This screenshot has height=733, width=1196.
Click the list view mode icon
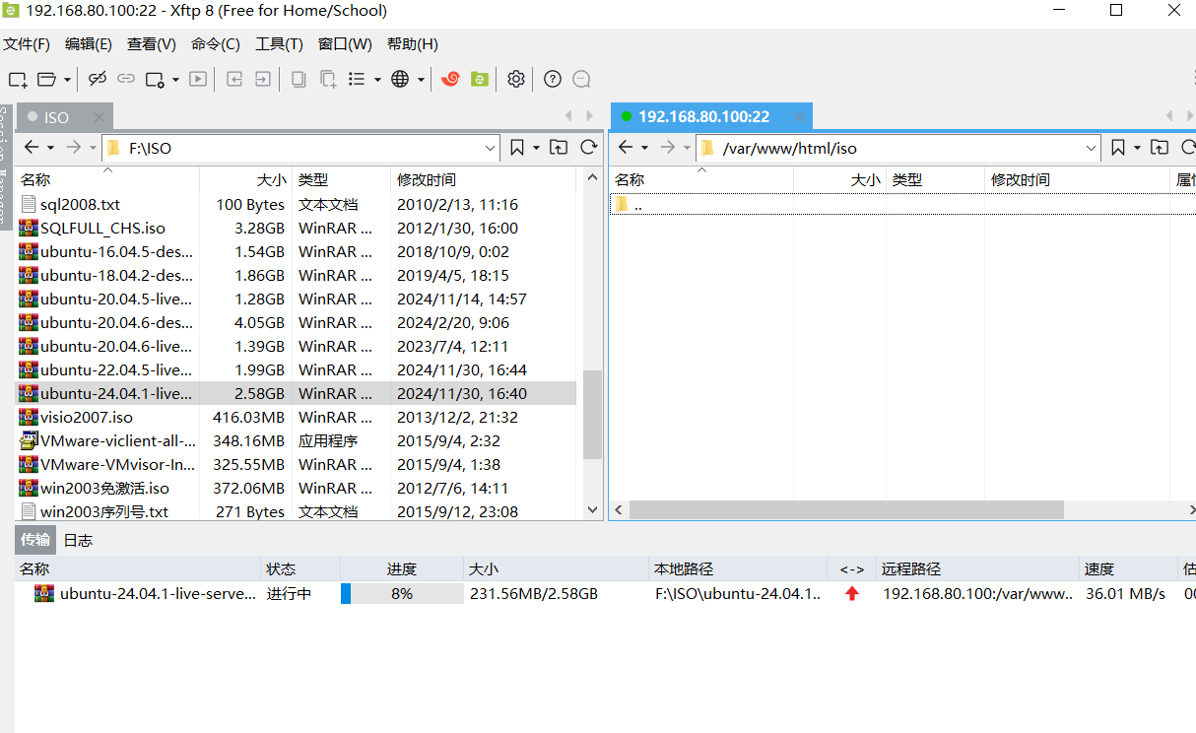tap(357, 79)
